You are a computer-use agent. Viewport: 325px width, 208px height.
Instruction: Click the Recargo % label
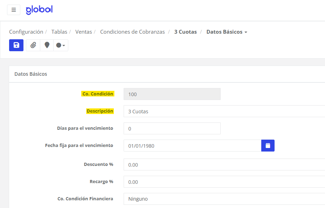[101, 182]
